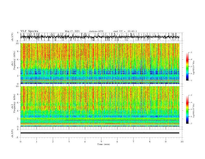Click the "Time (min)" axis title
This screenshot has width=205, height=159.
tap(104, 144)
